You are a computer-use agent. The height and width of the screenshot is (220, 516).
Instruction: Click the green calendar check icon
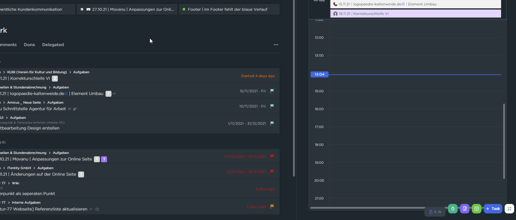tap(477, 209)
